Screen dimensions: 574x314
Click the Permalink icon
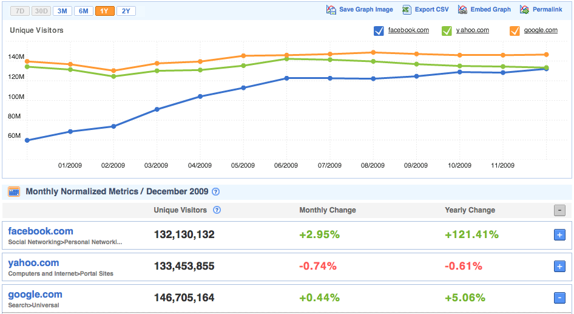point(524,10)
